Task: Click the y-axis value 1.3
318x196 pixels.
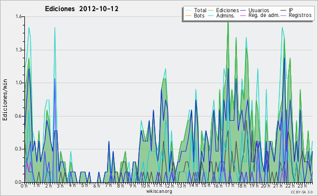Action: (19, 50)
